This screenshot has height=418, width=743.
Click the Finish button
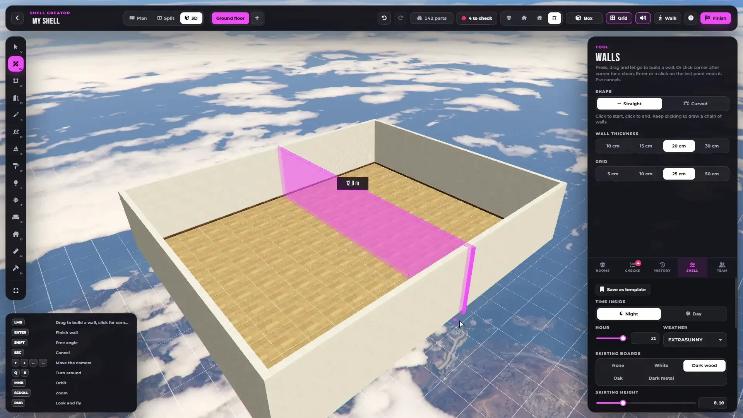point(716,18)
